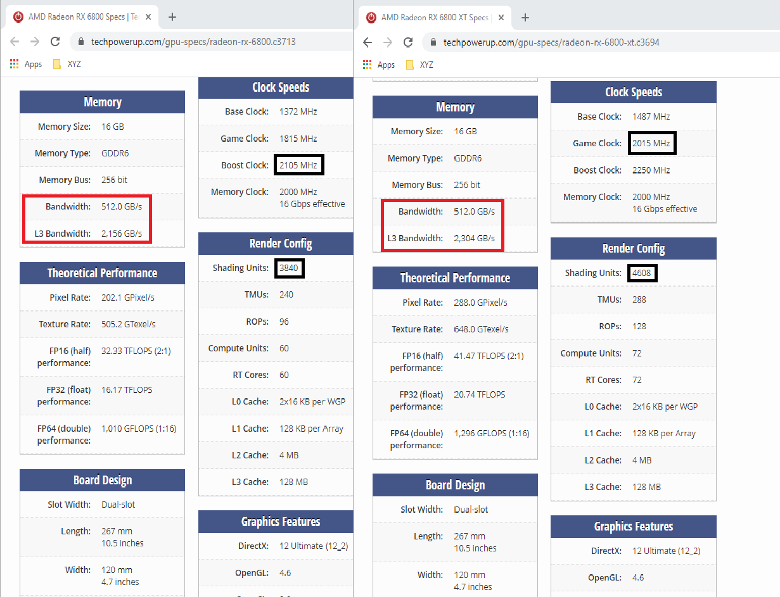
Task: Open new tab in right browser window
Action: (x=525, y=17)
